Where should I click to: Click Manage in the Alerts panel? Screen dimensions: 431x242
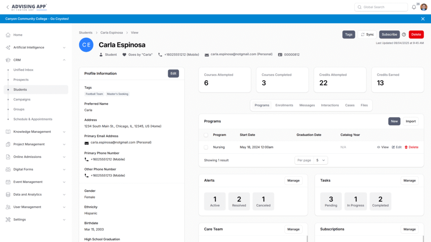[x=293, y=180]
